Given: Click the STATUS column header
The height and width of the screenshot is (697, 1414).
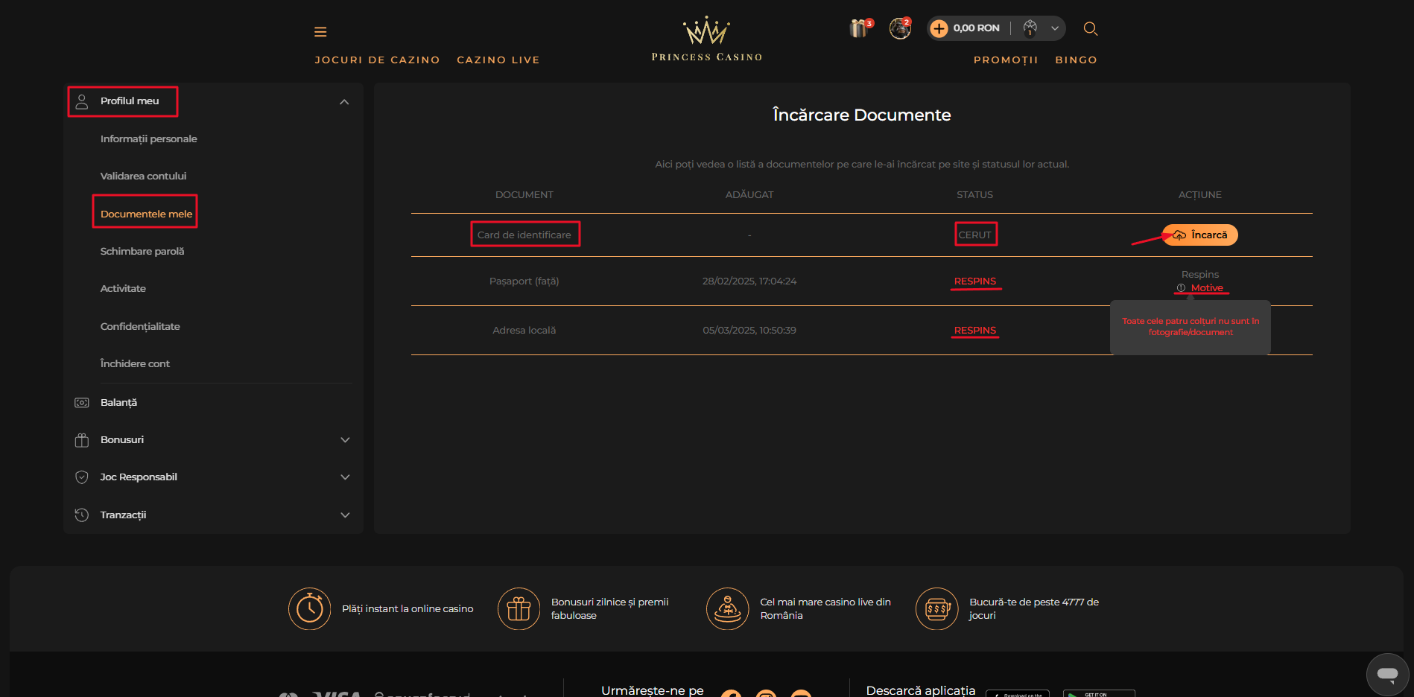Looking at the screenshot, I should coord(974,195).
